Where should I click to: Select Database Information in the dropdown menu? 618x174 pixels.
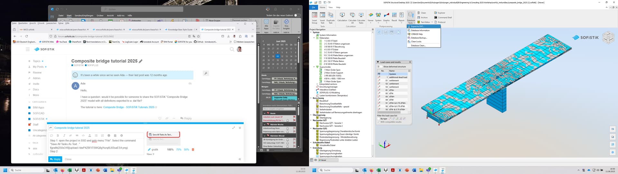(423, 30)
